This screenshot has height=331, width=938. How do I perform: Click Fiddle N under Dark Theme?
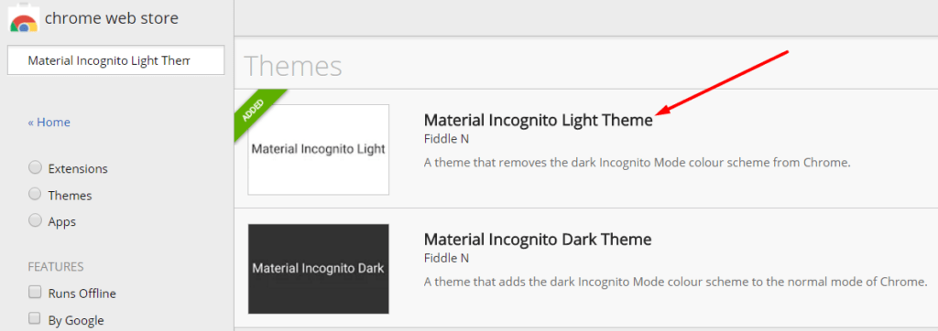[x=446, y=259]
